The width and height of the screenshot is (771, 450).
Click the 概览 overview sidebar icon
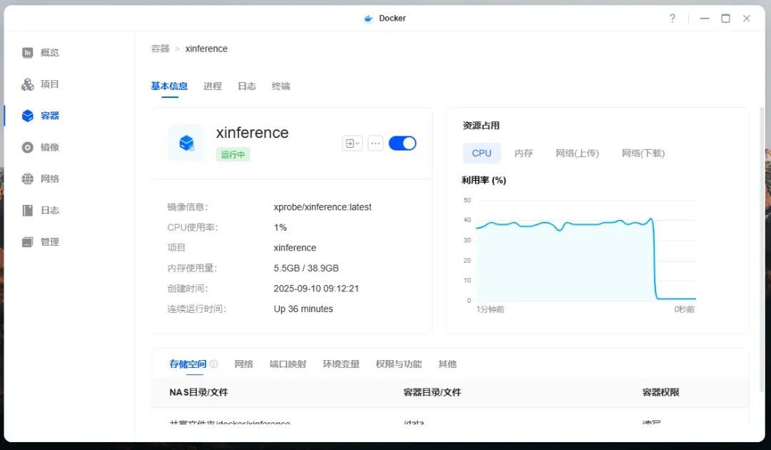[x=28, y=53]
